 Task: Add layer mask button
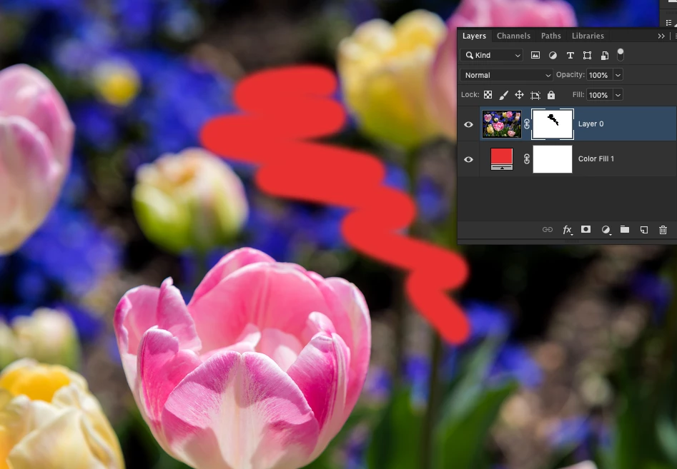586,229
